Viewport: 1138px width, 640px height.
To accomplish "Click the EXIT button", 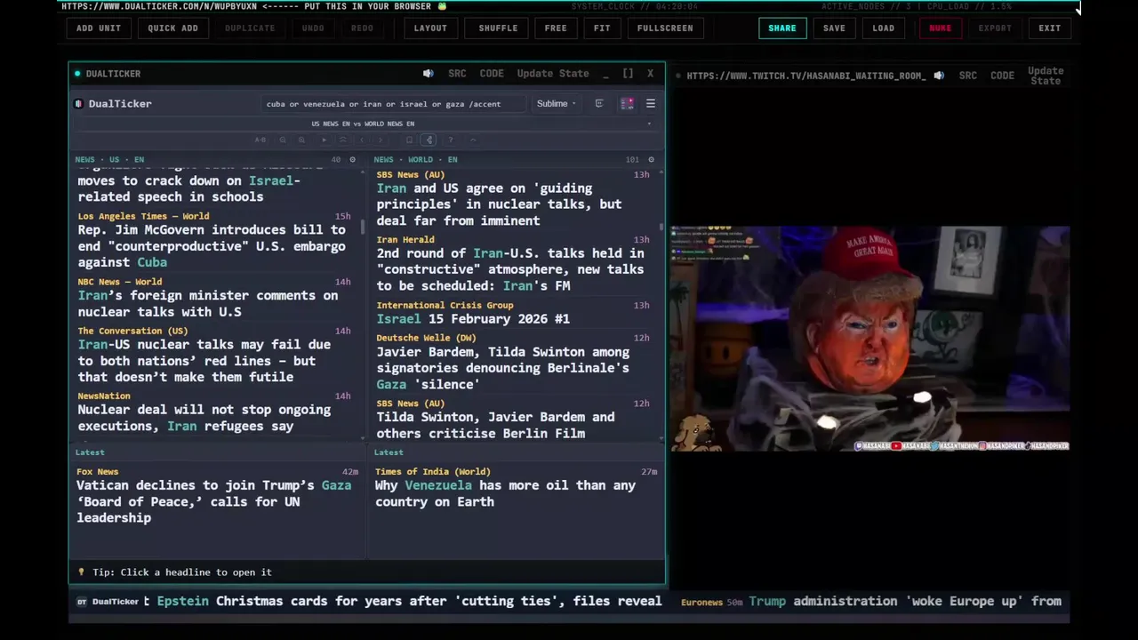I will point(1050,28).
